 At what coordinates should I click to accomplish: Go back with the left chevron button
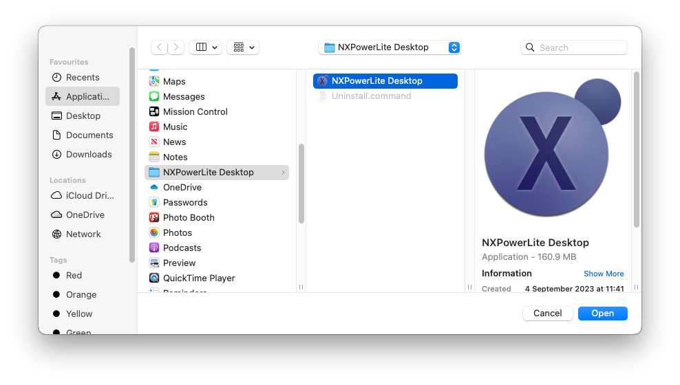(x=159, y=47)
